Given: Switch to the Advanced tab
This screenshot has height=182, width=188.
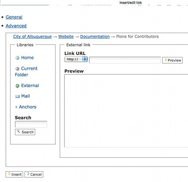Looking at the screenshot, I should tap(16, 26).
